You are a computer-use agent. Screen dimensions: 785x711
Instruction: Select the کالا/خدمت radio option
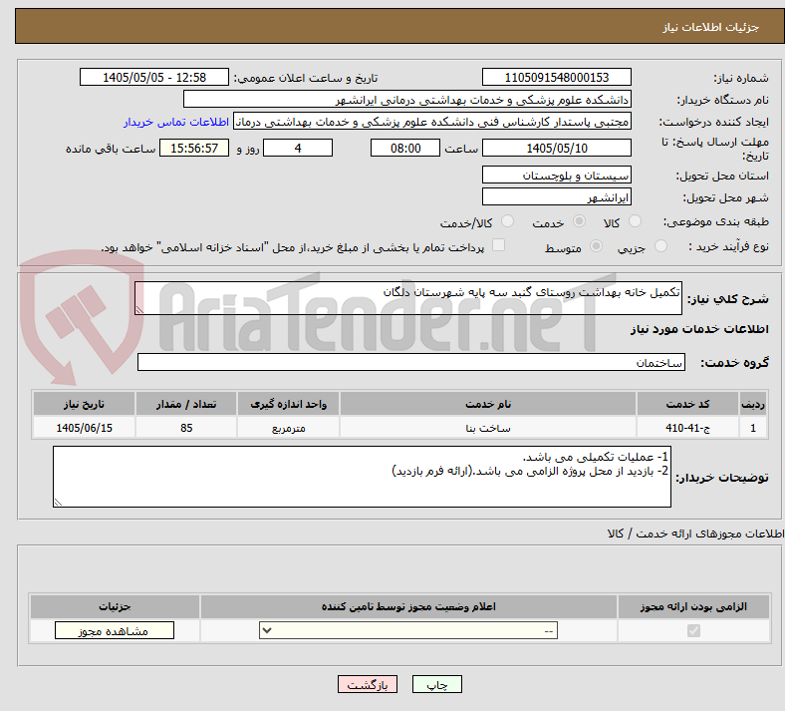(x=507, y=221)
